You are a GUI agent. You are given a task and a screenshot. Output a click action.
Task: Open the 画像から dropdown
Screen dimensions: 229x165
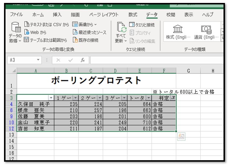(84, 24)
